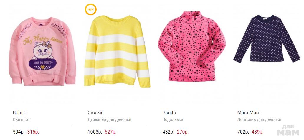The width and height of the screenshot is (304, 140).
Task: Click the 627р. sale price
Action: (110, 132)
